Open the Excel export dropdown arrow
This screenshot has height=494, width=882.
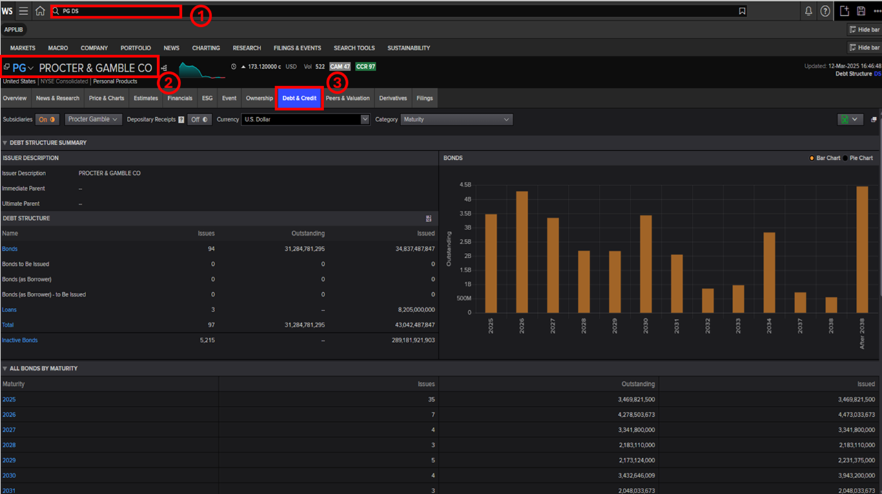coord(856,119)
